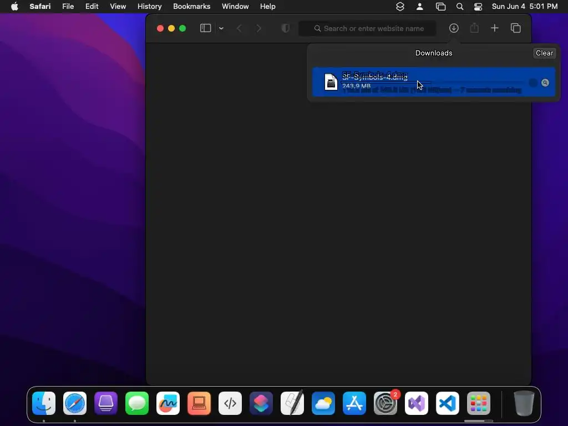This screenshot has height=426, width=568.
Task: Open the File menu
Action: coord(68,7)
